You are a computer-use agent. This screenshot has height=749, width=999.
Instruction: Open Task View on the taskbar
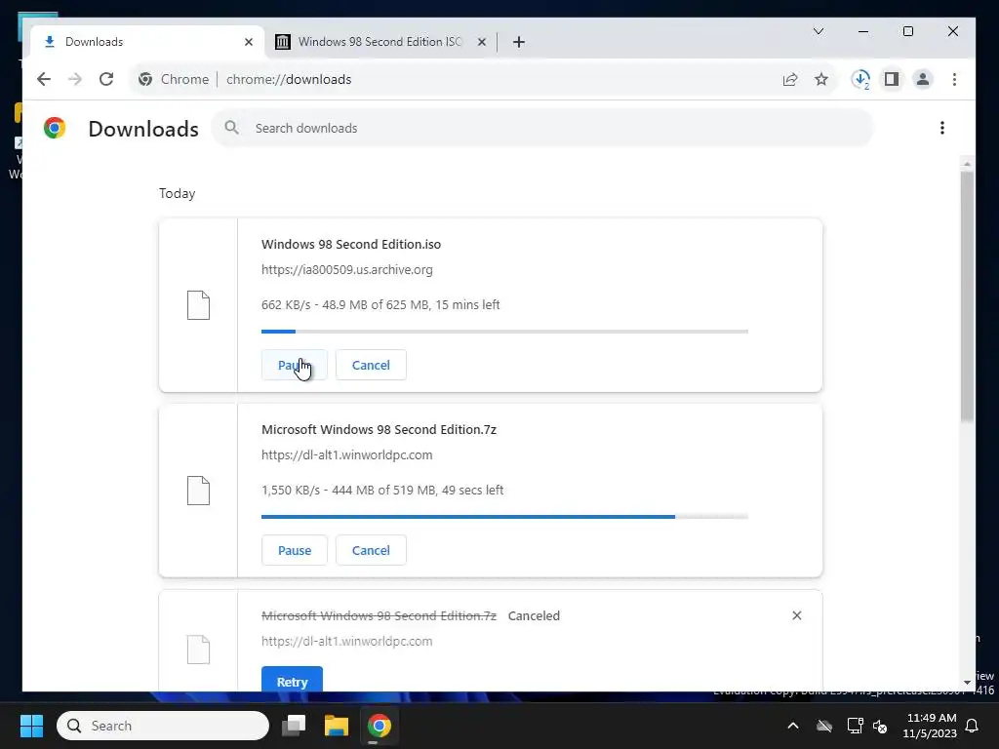294,726
